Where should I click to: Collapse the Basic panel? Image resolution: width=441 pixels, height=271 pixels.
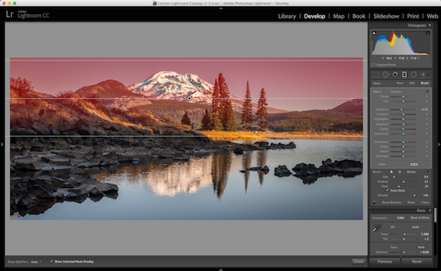pos(430,211)
